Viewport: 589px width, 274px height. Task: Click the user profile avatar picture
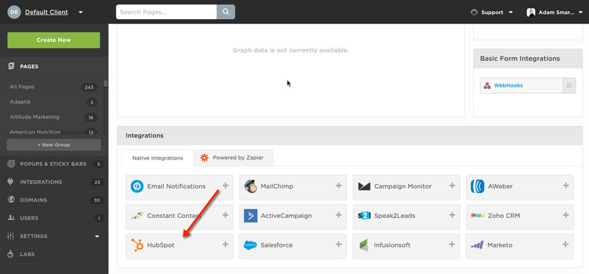[531, 12]
